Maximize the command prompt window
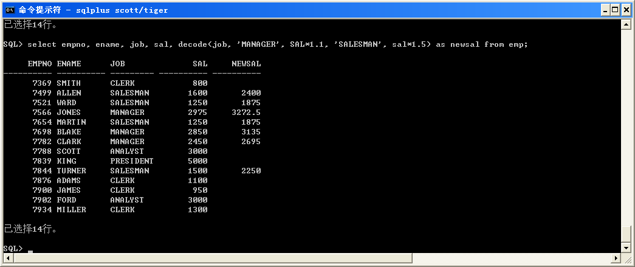This screenshot has width=635, height=267. tap(614, 10)
